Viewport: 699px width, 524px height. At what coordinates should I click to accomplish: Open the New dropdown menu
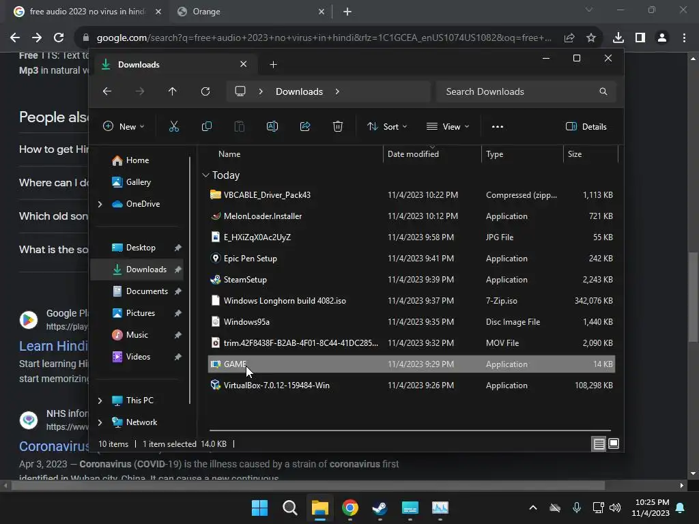[x=124, y=126]
